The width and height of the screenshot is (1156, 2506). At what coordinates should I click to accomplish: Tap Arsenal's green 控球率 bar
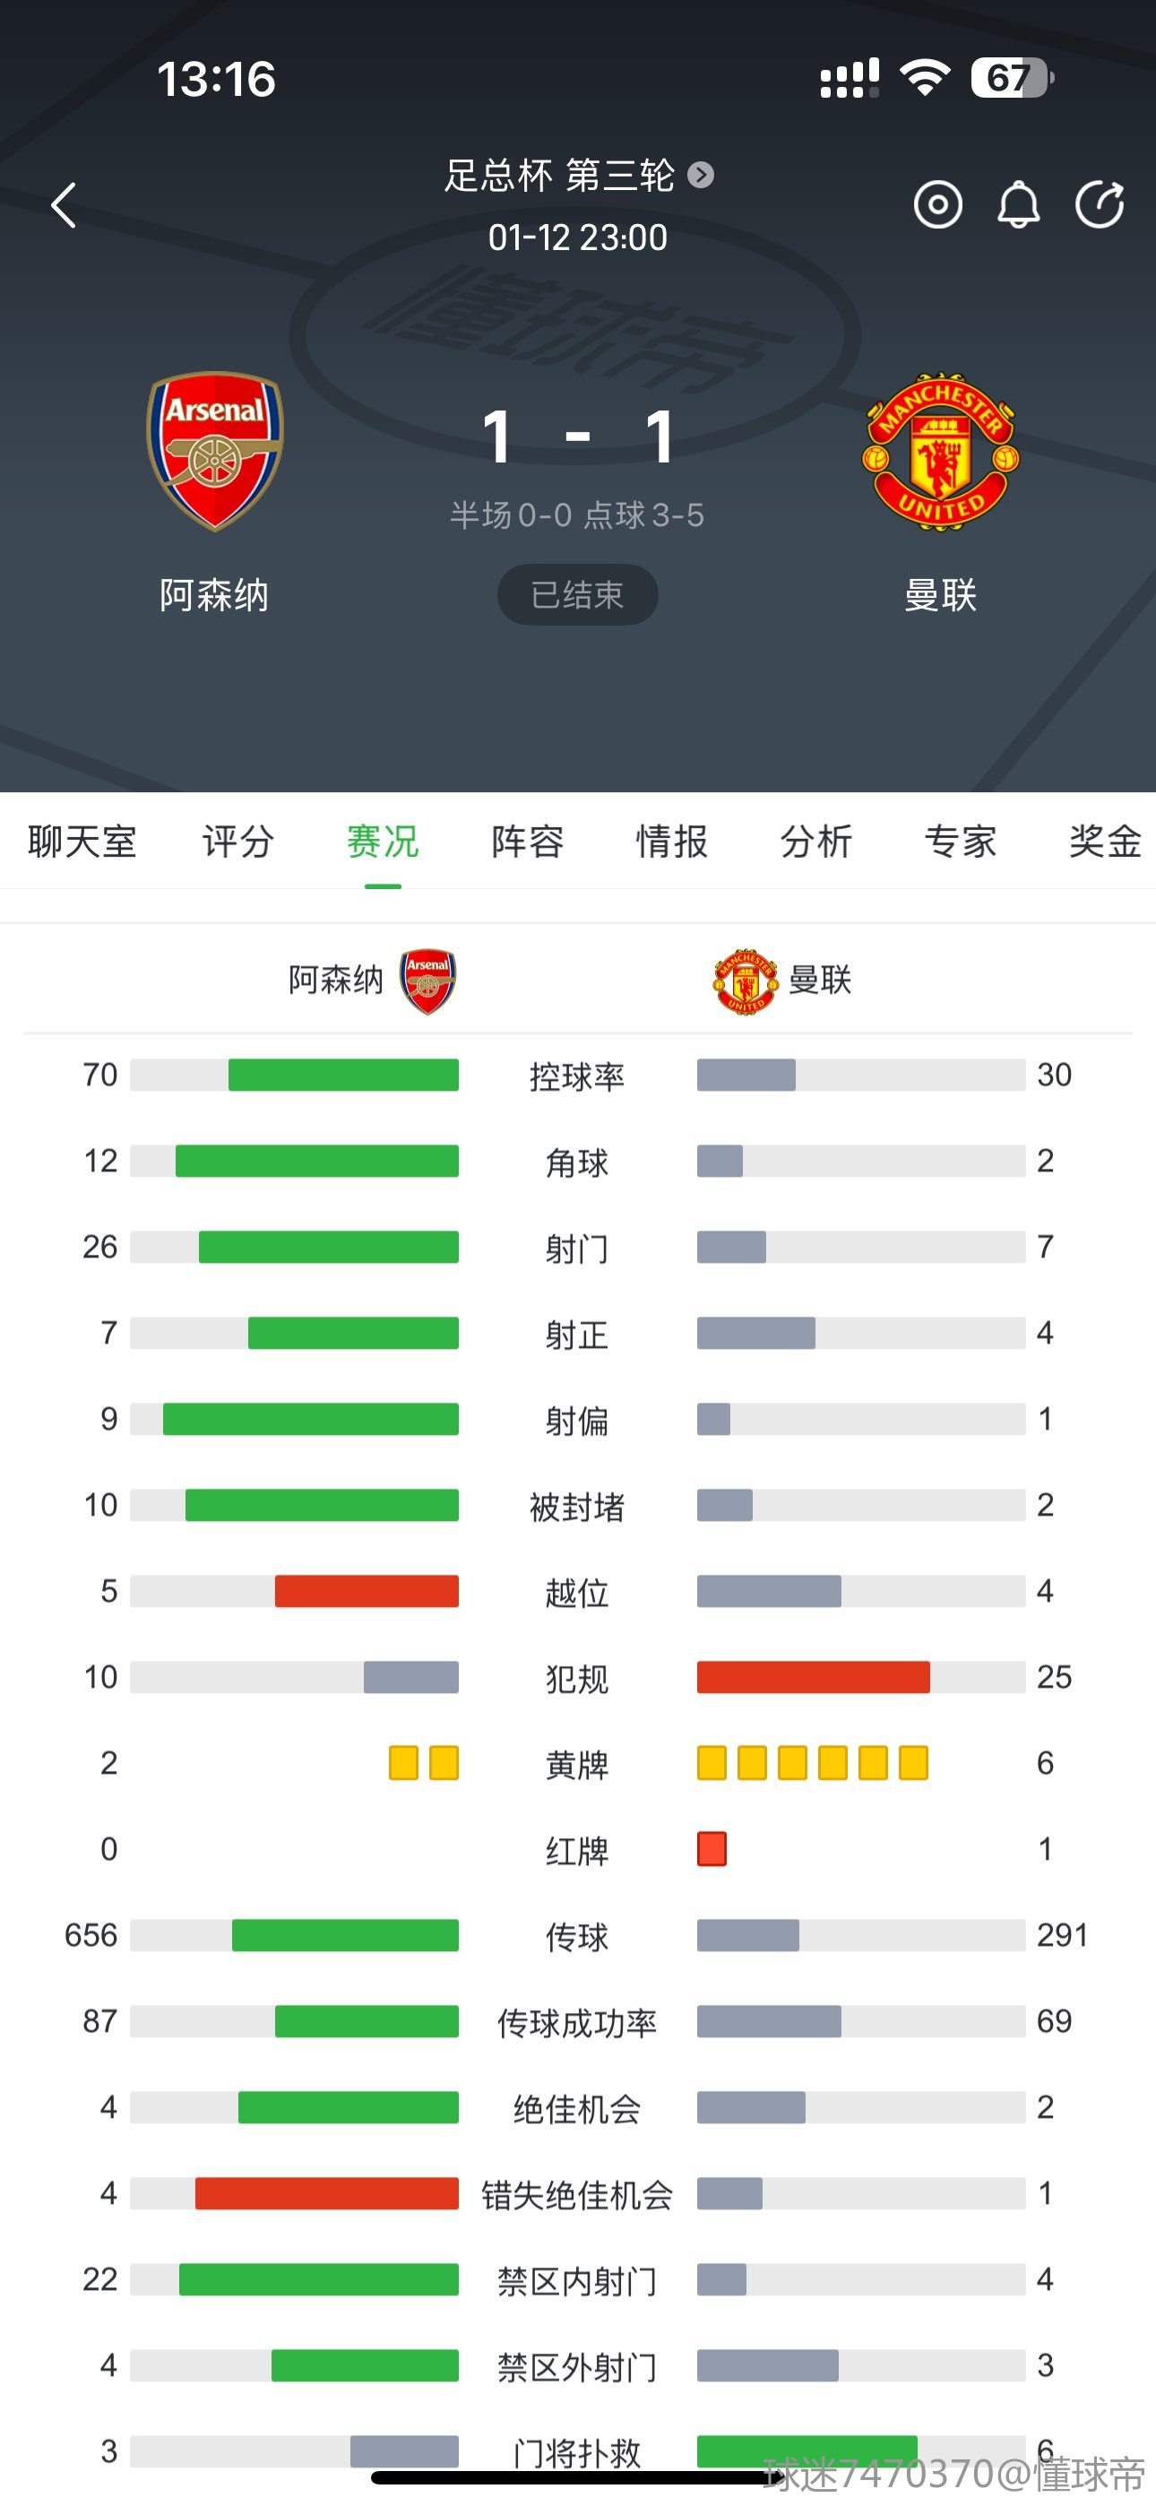(x=343, y=1075)
